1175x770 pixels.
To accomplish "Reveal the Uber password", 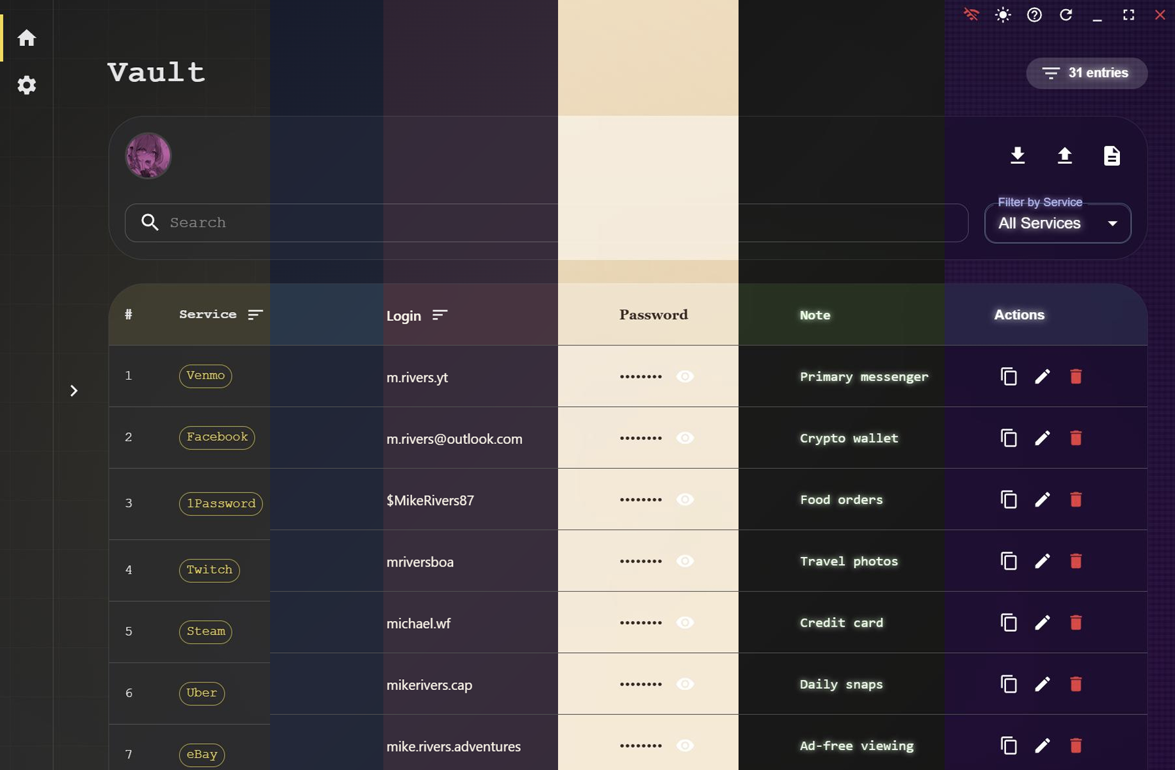I will pyautogui.click(x=684, y=684).
